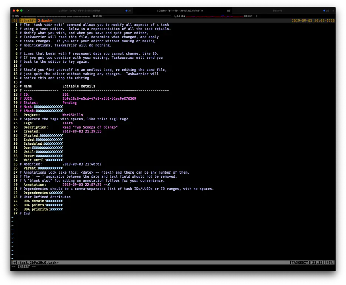Click the green full-screen button
The height and width of the screenshot is (285, 346).
[x=21, y=10]
